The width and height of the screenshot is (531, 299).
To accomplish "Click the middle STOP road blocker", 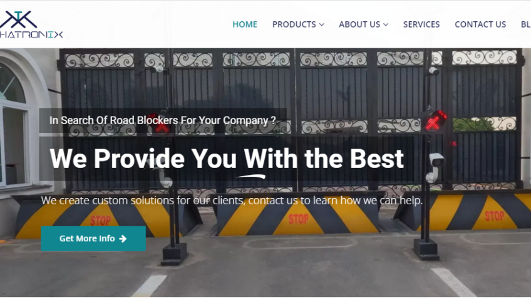I will tap(298, 215).
